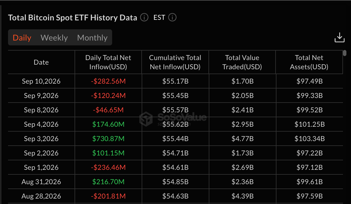Screen dimensions: 351x204
Task: Click the $174.60M net inflow value
Action: pyautogui.click(x=108, y=124)
